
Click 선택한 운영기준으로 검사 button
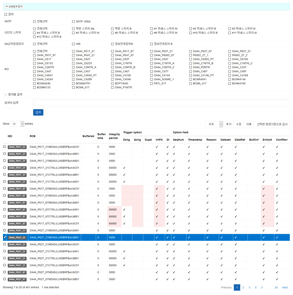pos(272,124)
